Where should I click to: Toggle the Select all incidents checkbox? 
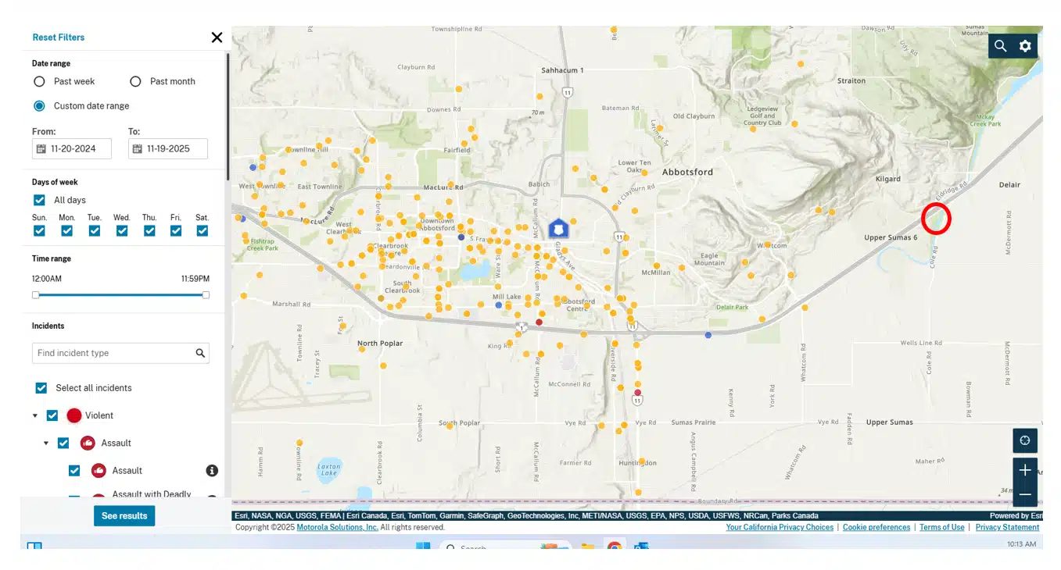click(x=41, y=388)
